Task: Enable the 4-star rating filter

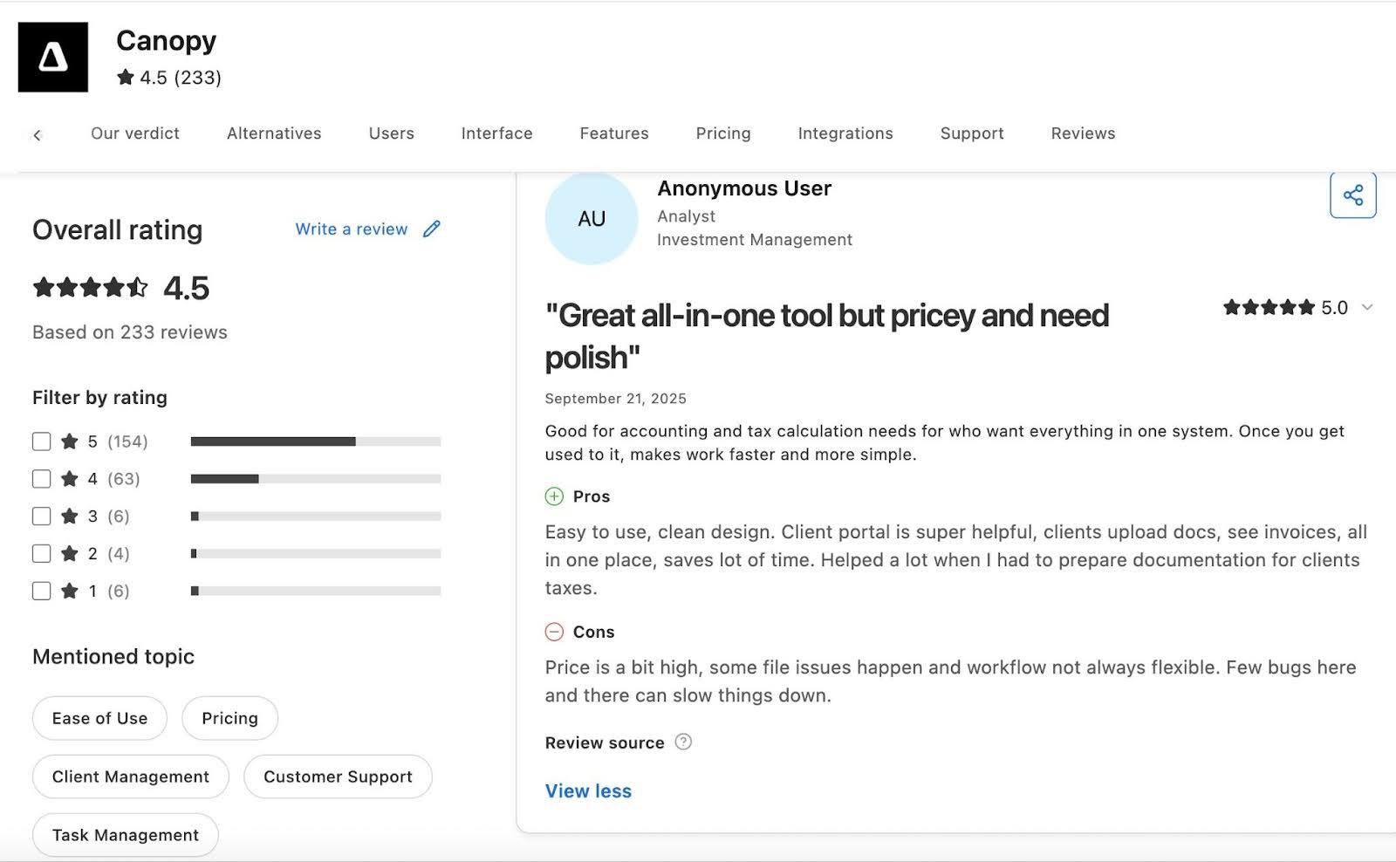Action: pos(41,478)
